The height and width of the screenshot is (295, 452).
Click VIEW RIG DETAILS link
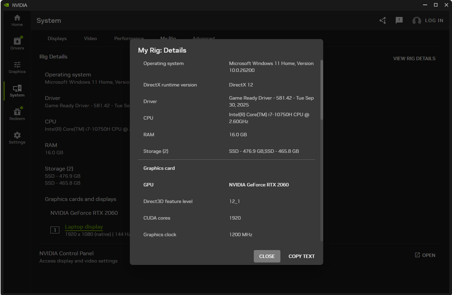pos(414,58)
